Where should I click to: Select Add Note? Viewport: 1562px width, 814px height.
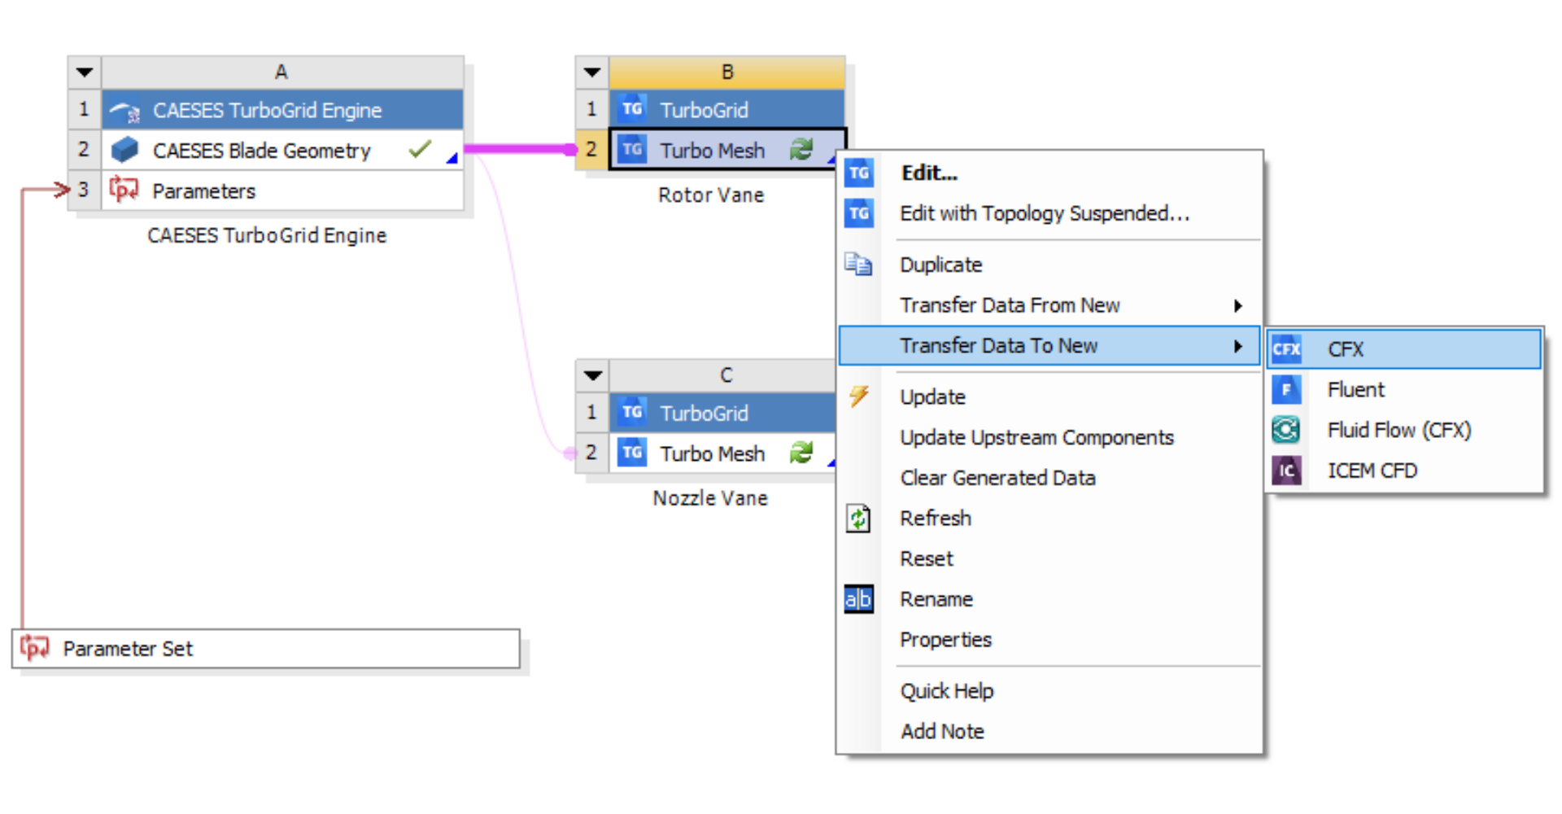point(1049,731)
